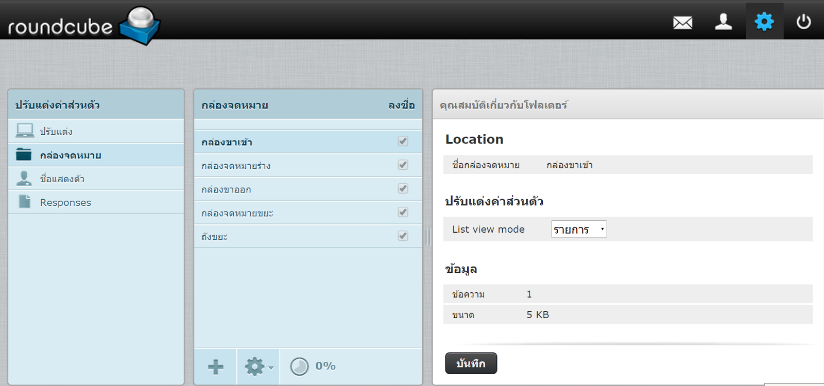Image resolution: width=824 pixels, height=386 pixels.
Task: Click the Settings gear in top bar
Action: coord(764,22)
